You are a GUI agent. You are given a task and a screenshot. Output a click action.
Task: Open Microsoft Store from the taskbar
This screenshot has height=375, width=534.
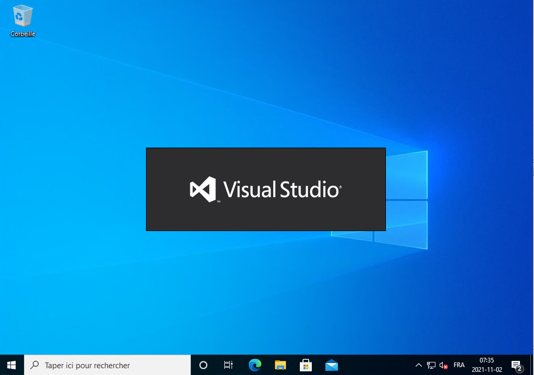[306, 365]
